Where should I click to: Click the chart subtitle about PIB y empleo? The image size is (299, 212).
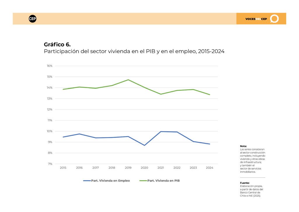point(134,52)
